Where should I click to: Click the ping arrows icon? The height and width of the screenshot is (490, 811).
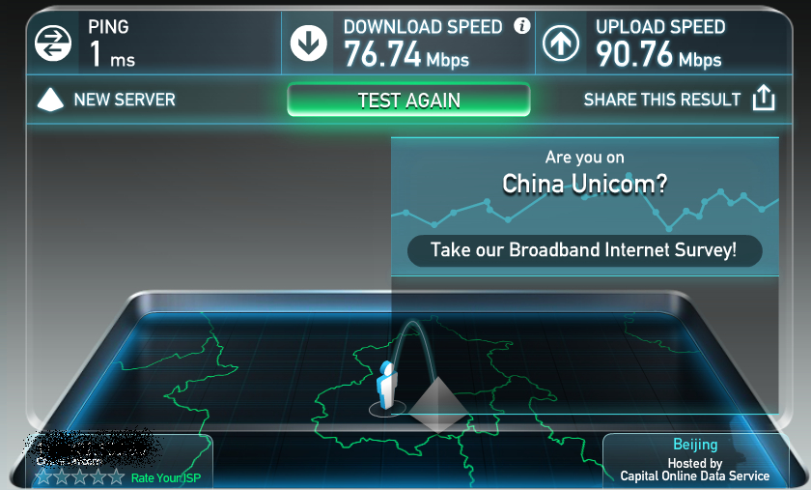pos(53,43)
